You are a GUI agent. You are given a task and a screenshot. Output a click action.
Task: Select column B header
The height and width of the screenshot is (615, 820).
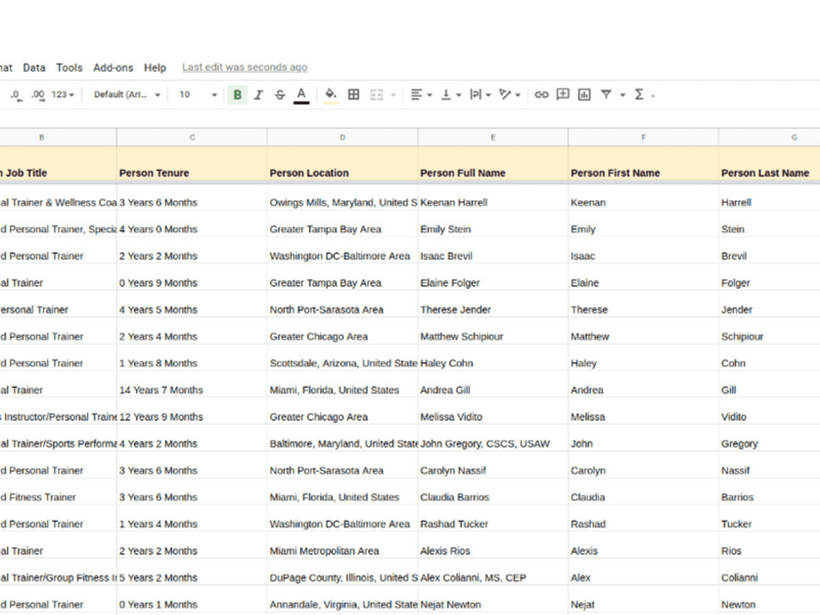(58, 137)
